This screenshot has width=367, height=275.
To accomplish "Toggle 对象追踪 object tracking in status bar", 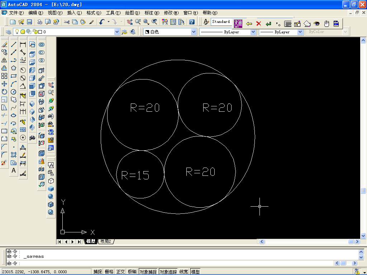I will (168, 271).
